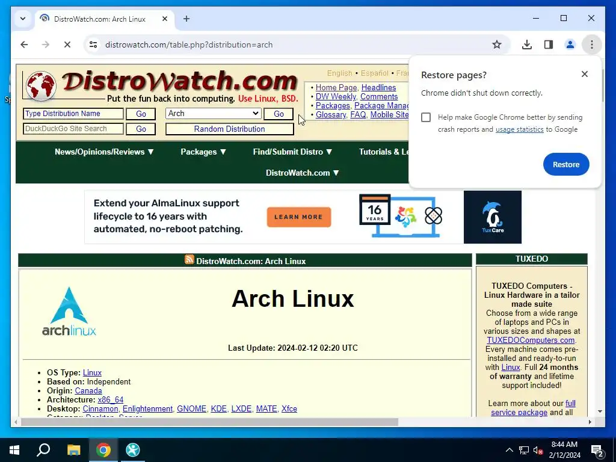Open OS Type Linux link

coord(92,373)
